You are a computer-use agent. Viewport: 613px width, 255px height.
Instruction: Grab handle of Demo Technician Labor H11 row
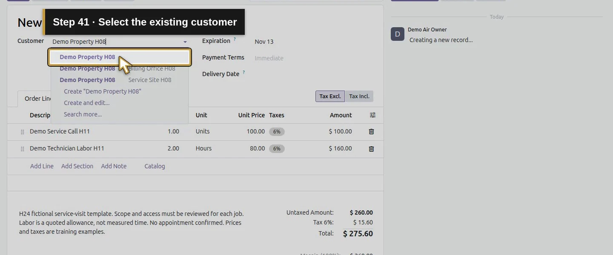point(23,149)
